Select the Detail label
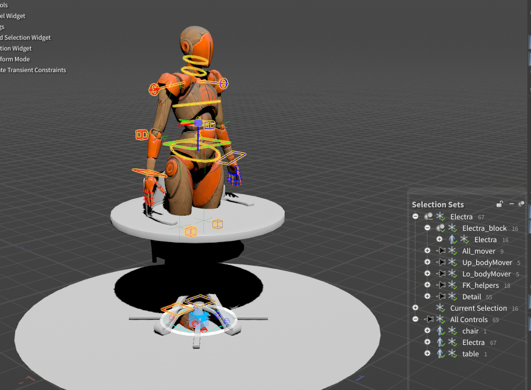Image resolution: width=531 pixels, height=390 pixels. click(471, 297)
